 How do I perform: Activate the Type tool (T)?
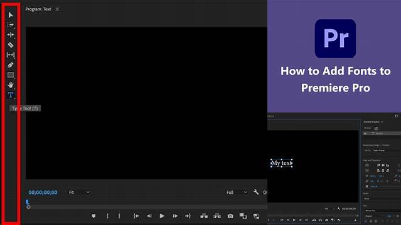(11, 95)
